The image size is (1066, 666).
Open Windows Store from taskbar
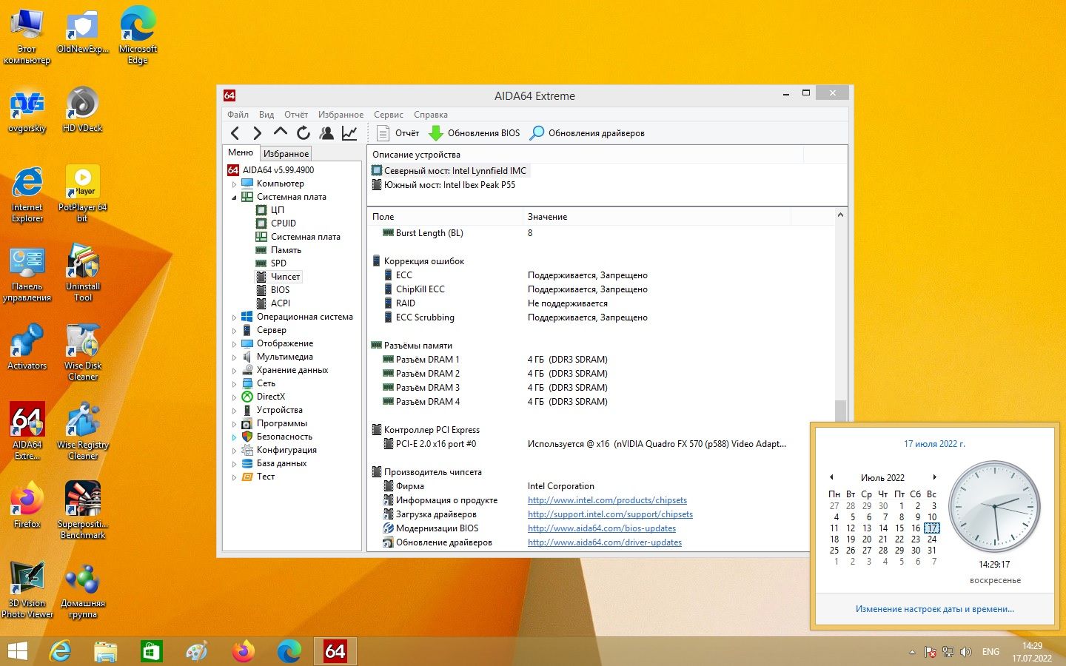tap(151, 651)
